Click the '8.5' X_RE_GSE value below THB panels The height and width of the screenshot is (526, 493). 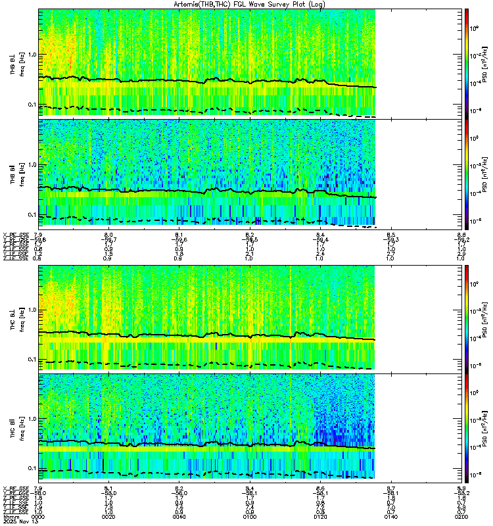click(x=391, y=235)
